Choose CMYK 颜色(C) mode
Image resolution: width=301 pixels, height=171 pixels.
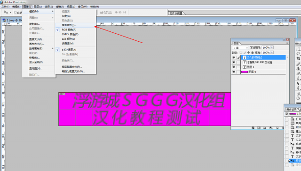pyautogui.click(x=75, y=34)
